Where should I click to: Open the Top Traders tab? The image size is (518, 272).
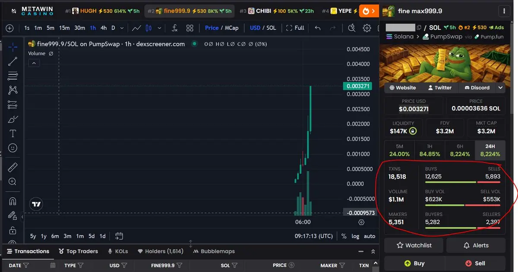click(x=79, y=251)
